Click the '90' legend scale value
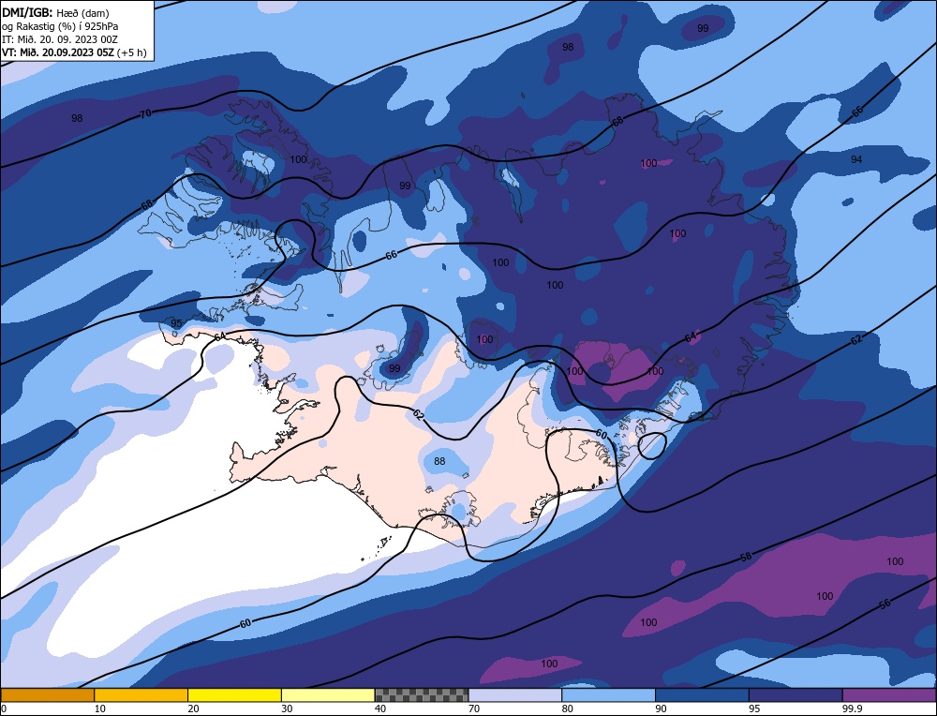The width and height of the screenshot is (937, 716). point(661,709)
